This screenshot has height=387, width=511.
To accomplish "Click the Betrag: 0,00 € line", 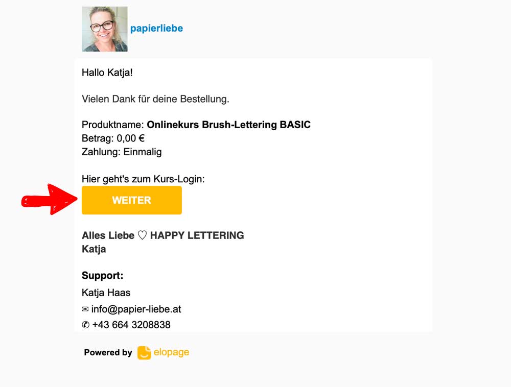I will point(113,138).
